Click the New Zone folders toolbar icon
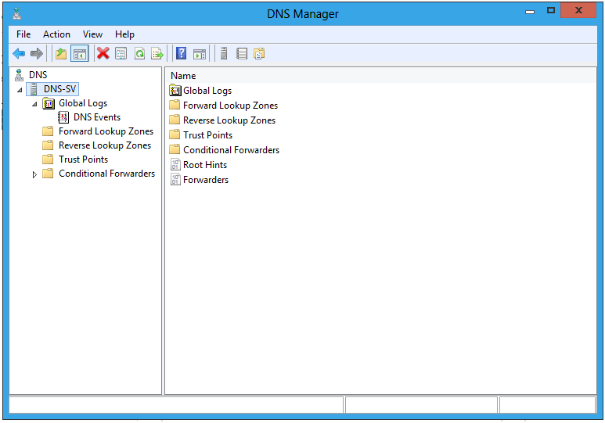Image resolution: width=605 pixels, height=423 pixels. tap(259, 54)
